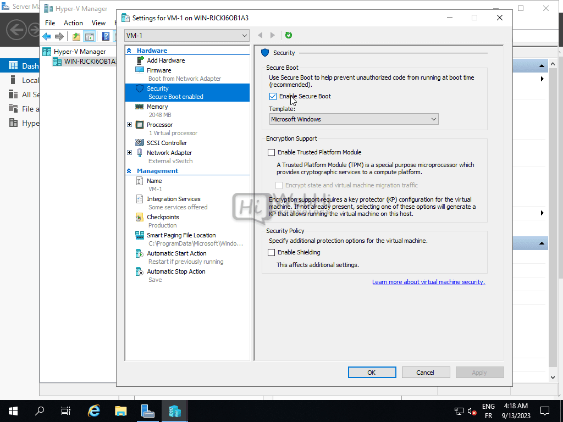
Task: Click the Up one level icon in Hyper-V Manager
Action: (76, 36)
